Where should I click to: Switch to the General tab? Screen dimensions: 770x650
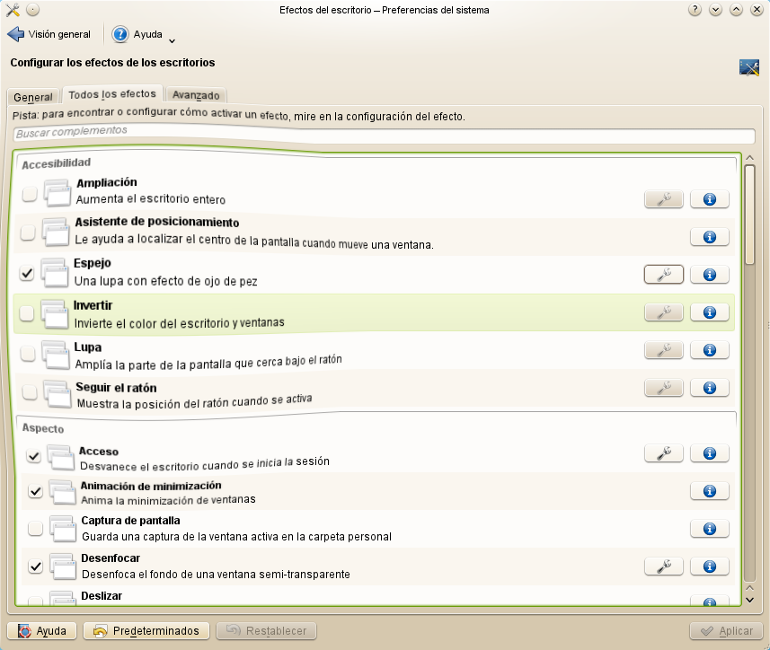pyautogui.click(x=33, y=97)
